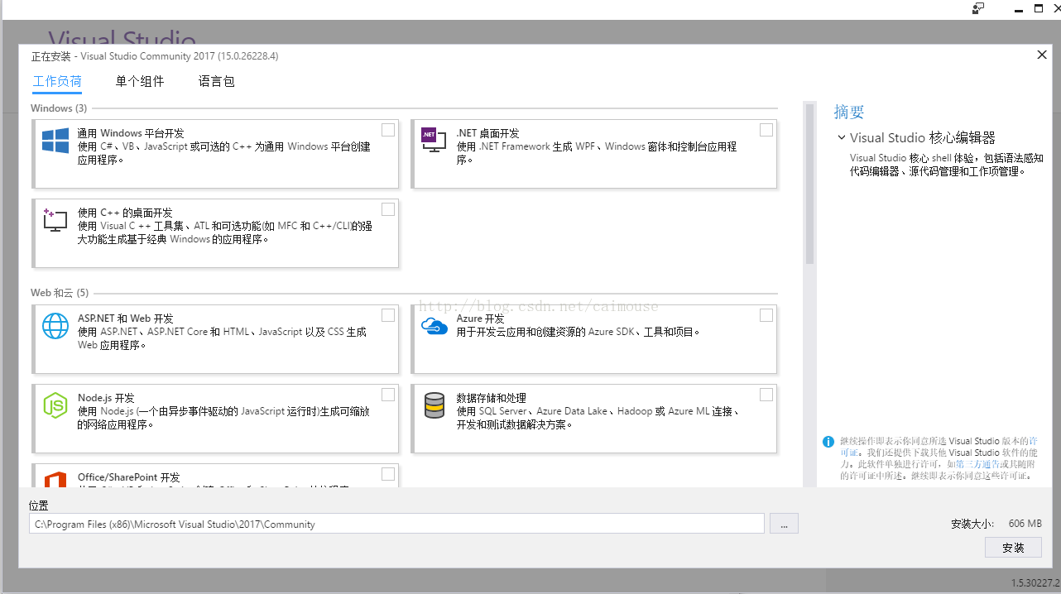Image resolution: width=1061 pixels, height=594 pixels.
Task: Check the Node.js 开发 workload checkbox
Action: click(388, 395)
